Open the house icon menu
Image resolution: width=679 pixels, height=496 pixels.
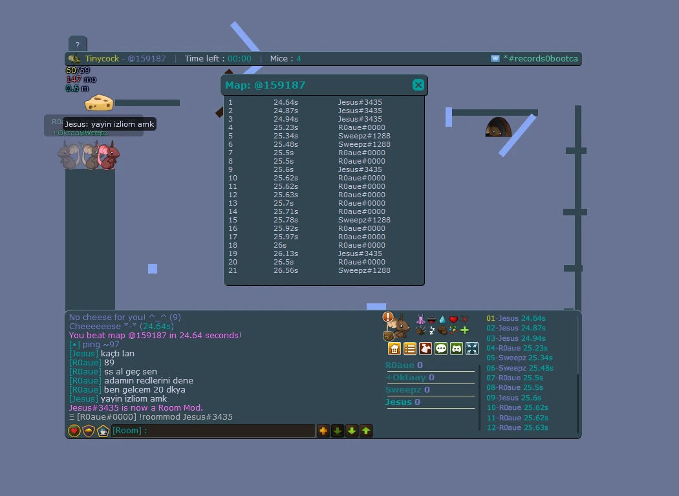tap(394, 349)
